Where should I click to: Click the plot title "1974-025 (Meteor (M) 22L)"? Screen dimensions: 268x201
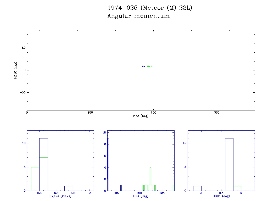coord(150,8)
